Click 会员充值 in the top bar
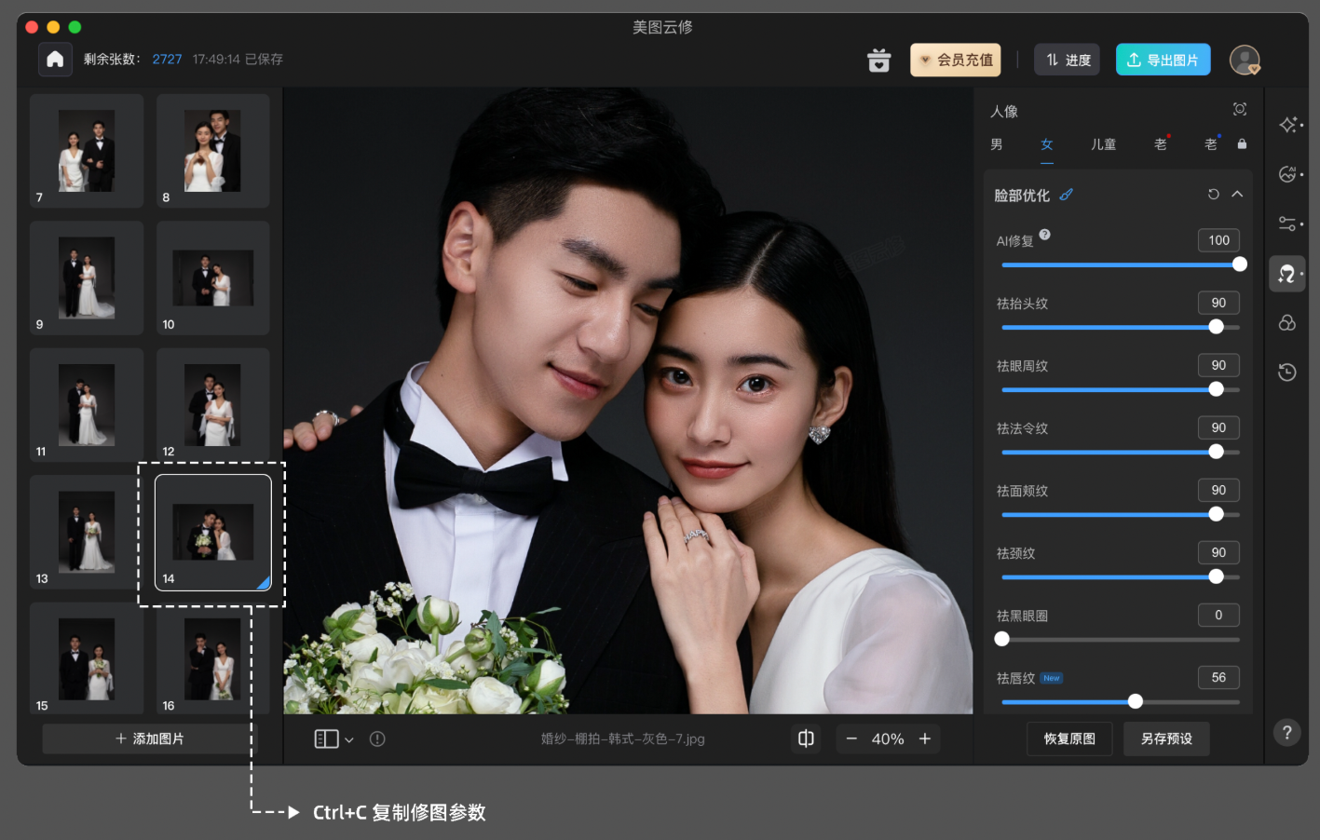The height and width of the screenshot is (840, 1320). [x=955, y=59]
